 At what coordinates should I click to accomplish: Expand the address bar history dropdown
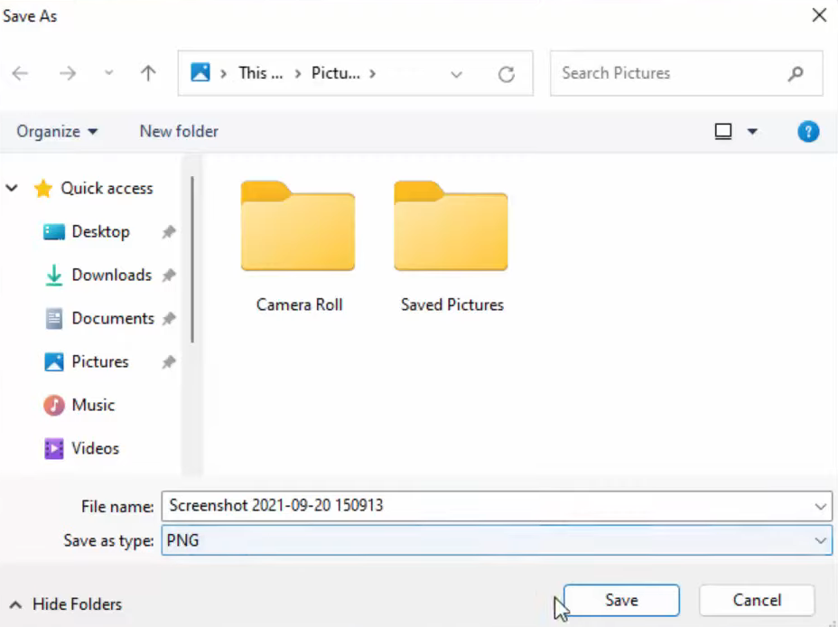pos(457,74)
